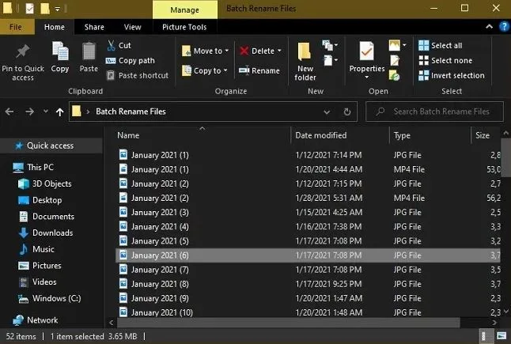Open Downloads in navigation pane

(46, 233)
